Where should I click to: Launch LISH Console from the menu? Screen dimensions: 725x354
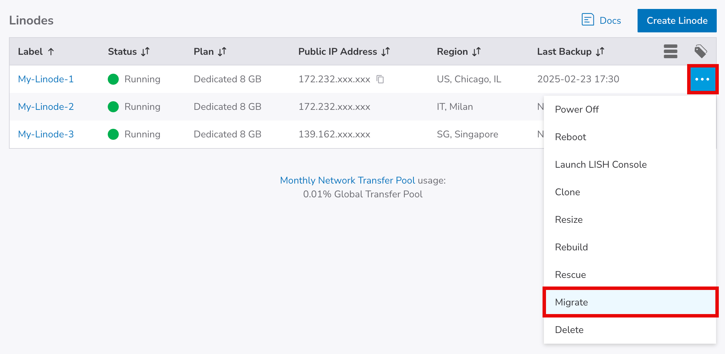click(x=601, y=165)
